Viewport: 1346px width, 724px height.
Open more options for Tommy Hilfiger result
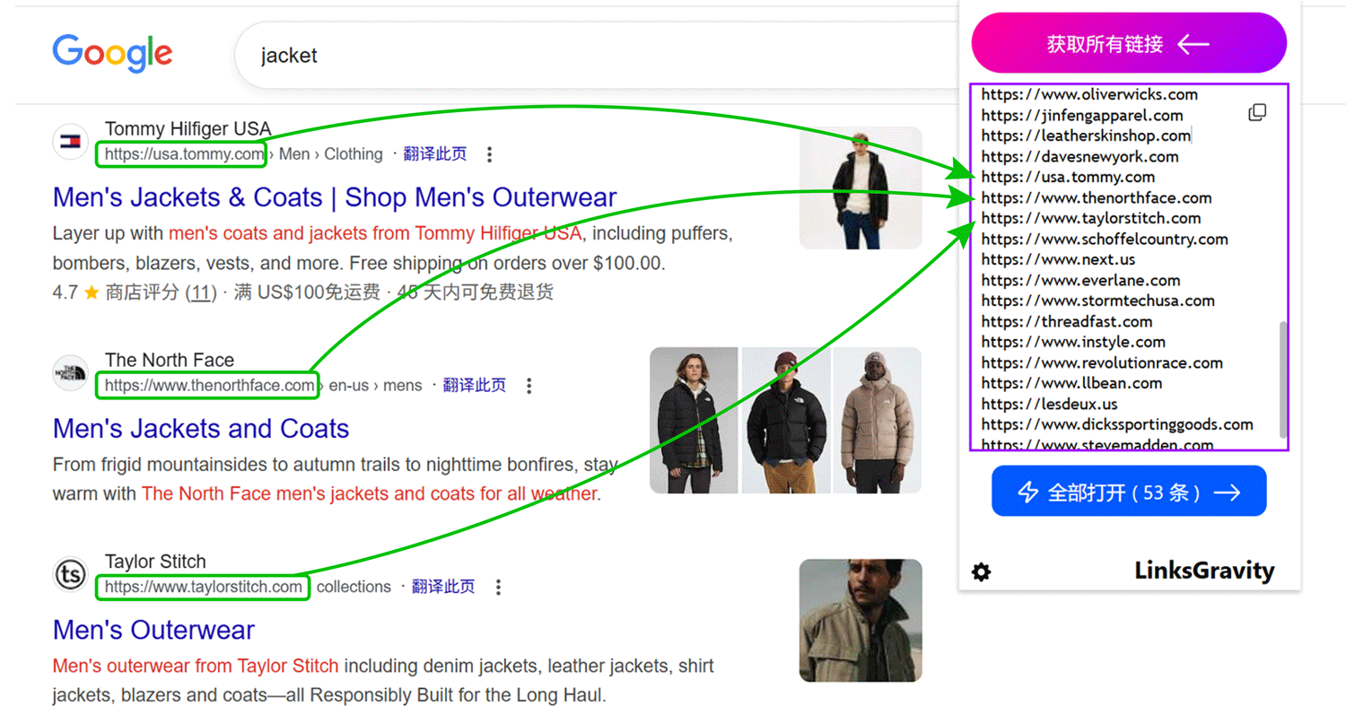click(x=489, y=154)
